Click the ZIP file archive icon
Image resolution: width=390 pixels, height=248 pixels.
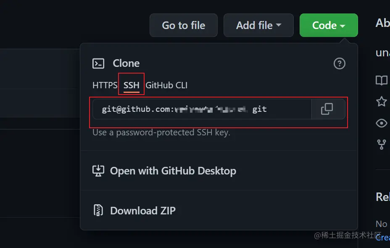(98, 210)
